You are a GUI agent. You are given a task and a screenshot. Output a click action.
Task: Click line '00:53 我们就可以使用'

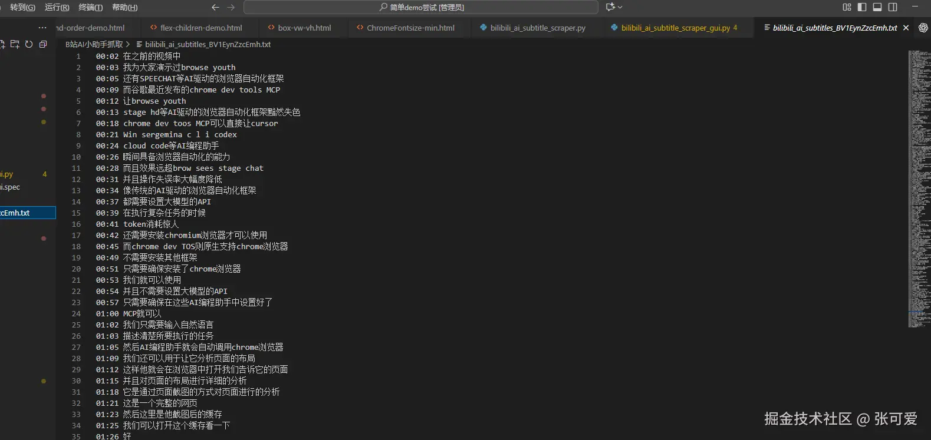pos(139,280)
